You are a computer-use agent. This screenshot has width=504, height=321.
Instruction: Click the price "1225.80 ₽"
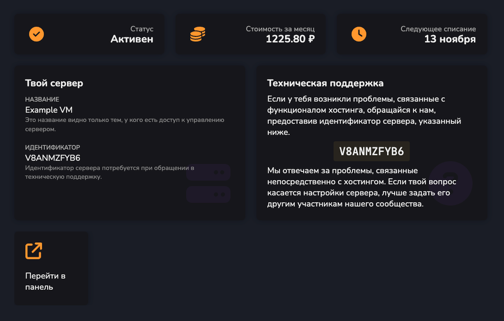point(290,39)
